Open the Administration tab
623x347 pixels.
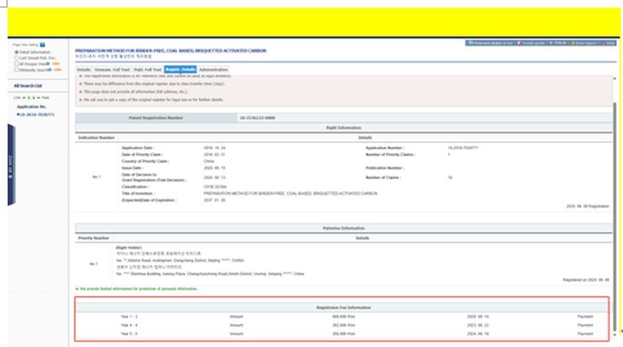pos(214,69)
